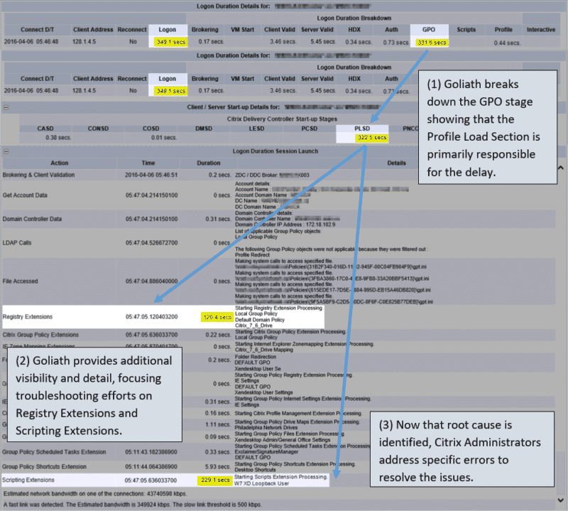Select the Profile column header
Image resolution: width=568 pixels, height=511 pixels.
(503, 30)
